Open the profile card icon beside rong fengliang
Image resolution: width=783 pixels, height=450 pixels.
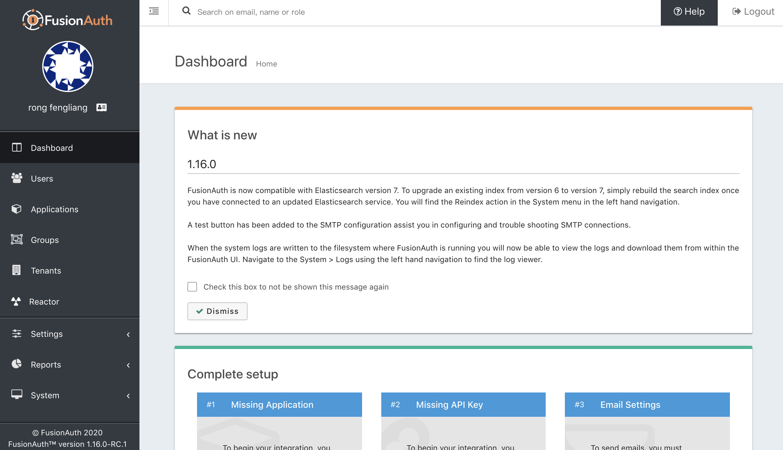[x=102, y=107]
